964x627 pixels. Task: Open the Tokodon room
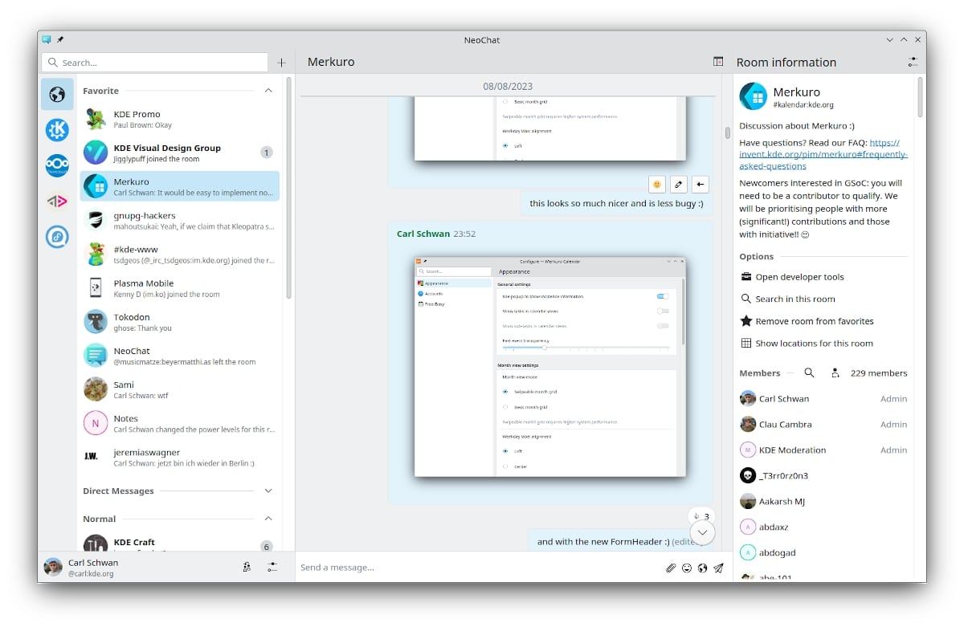click(180, 321)
